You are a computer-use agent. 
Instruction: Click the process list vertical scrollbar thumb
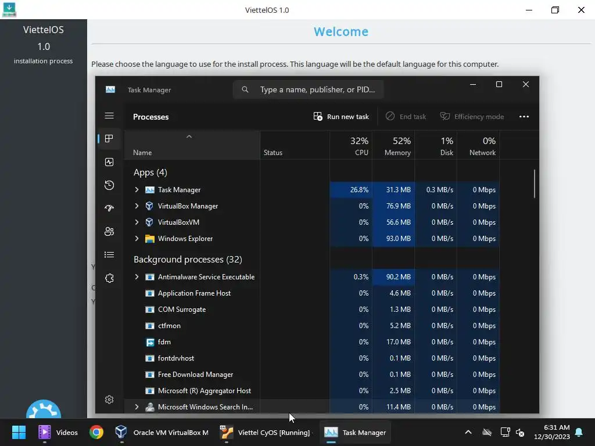click(535, 184)
